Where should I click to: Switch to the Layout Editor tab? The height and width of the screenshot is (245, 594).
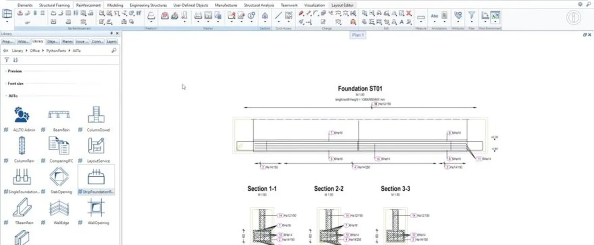click(x=342, y=5)
